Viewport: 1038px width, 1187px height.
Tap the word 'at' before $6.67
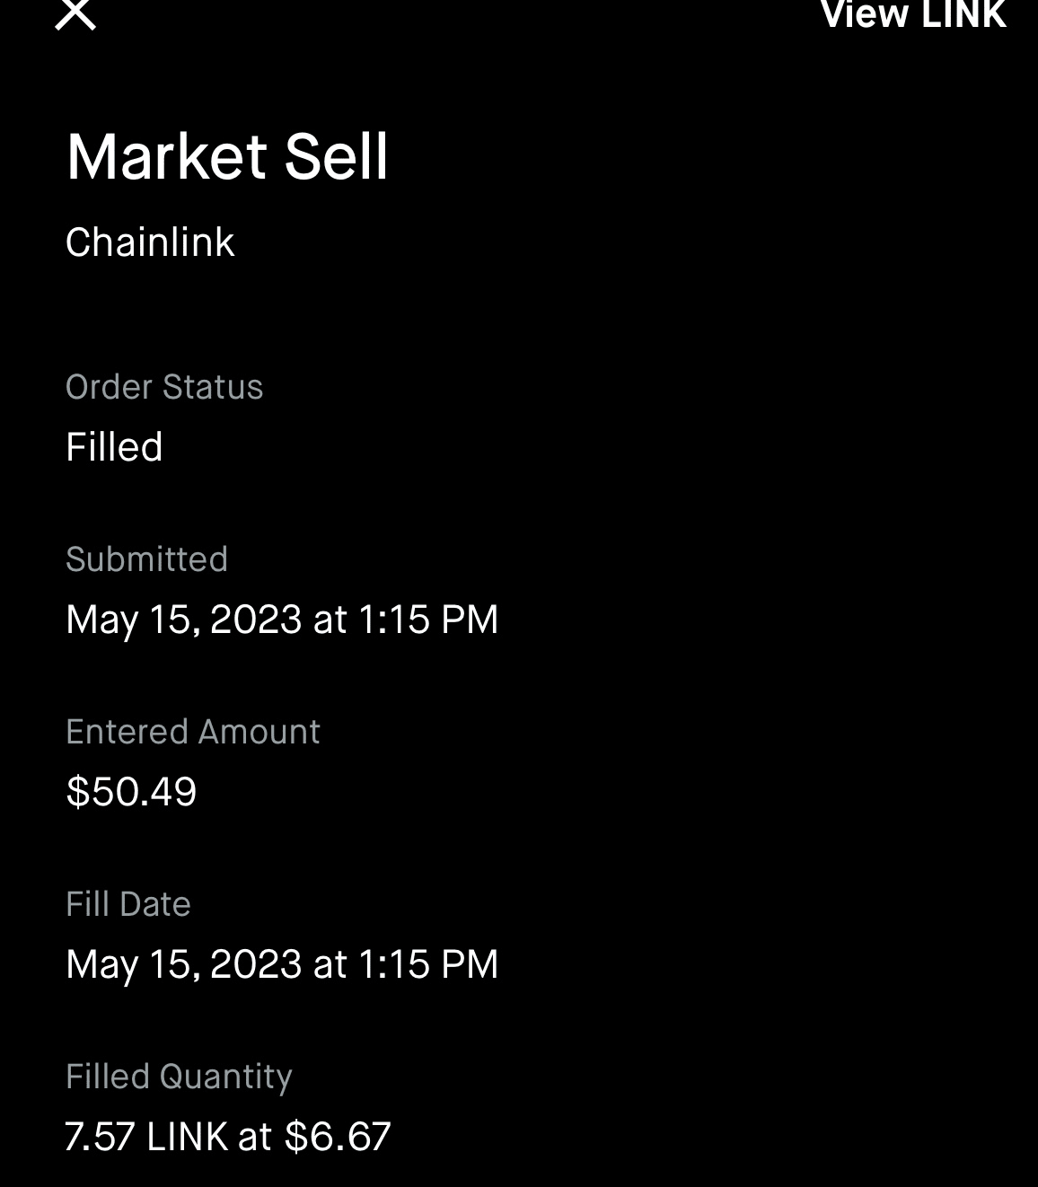tap(255, 1137)
